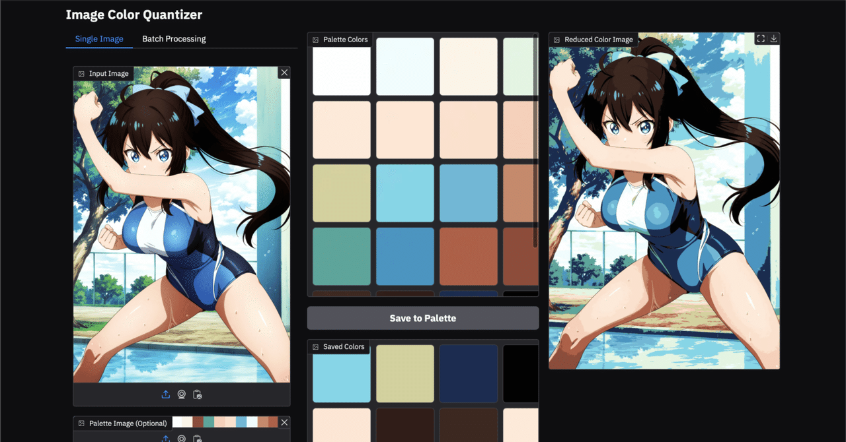Select the black swatch in Saved Colors
846x442 pixels.
tap(520, 373)
